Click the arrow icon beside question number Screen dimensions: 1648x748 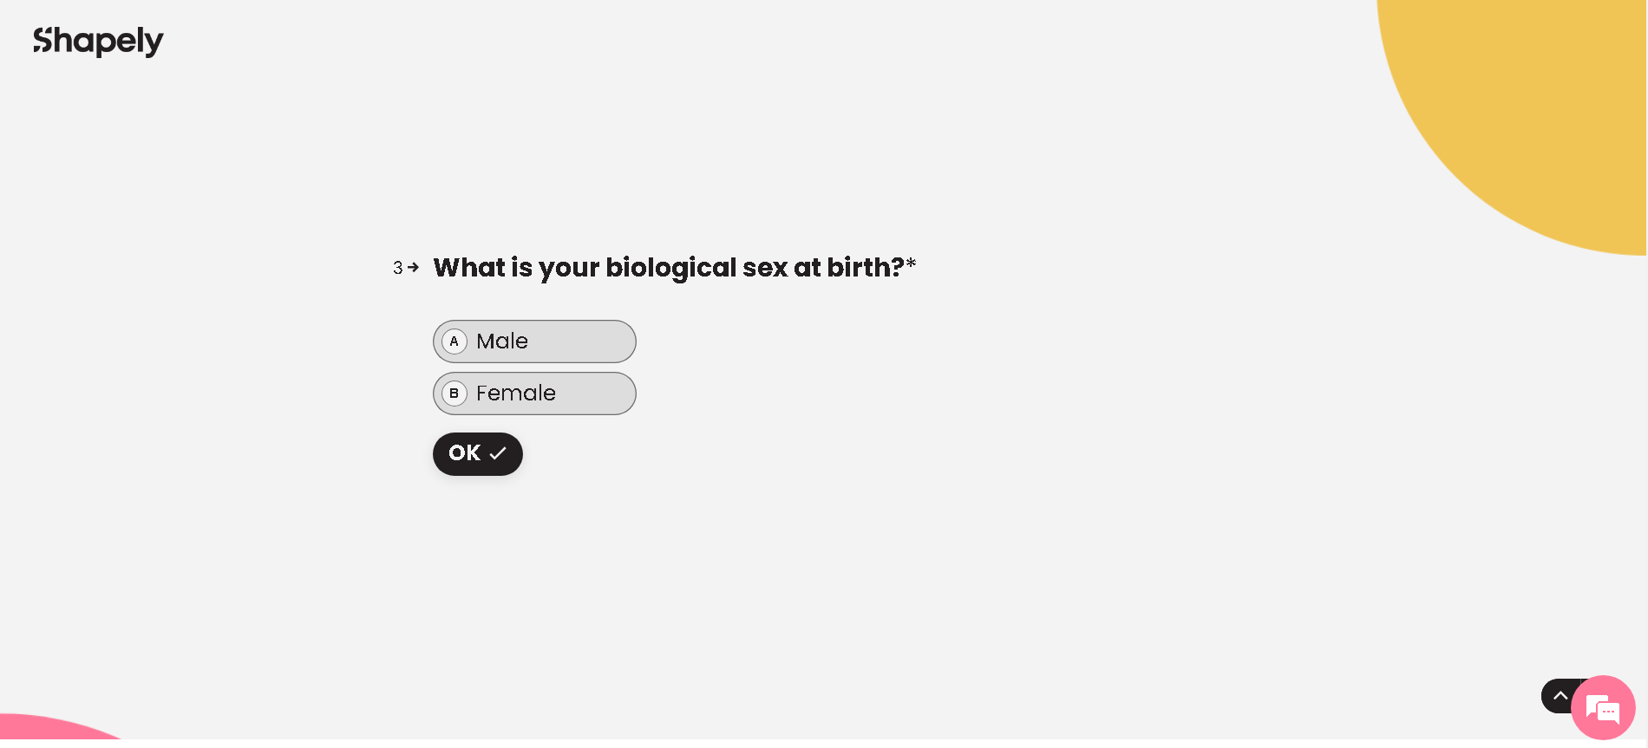413,268
